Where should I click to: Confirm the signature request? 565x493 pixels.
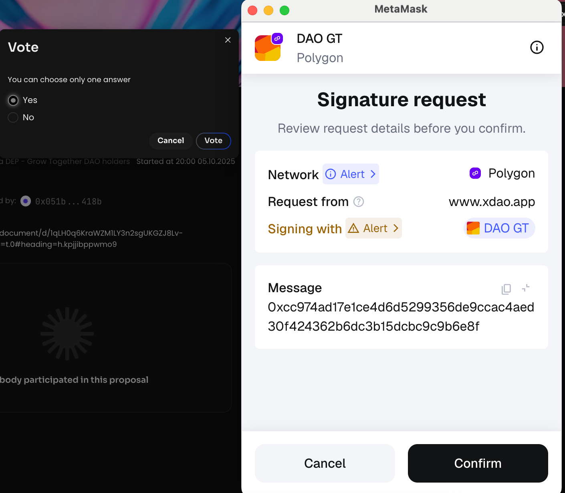(x=478, y=463)
